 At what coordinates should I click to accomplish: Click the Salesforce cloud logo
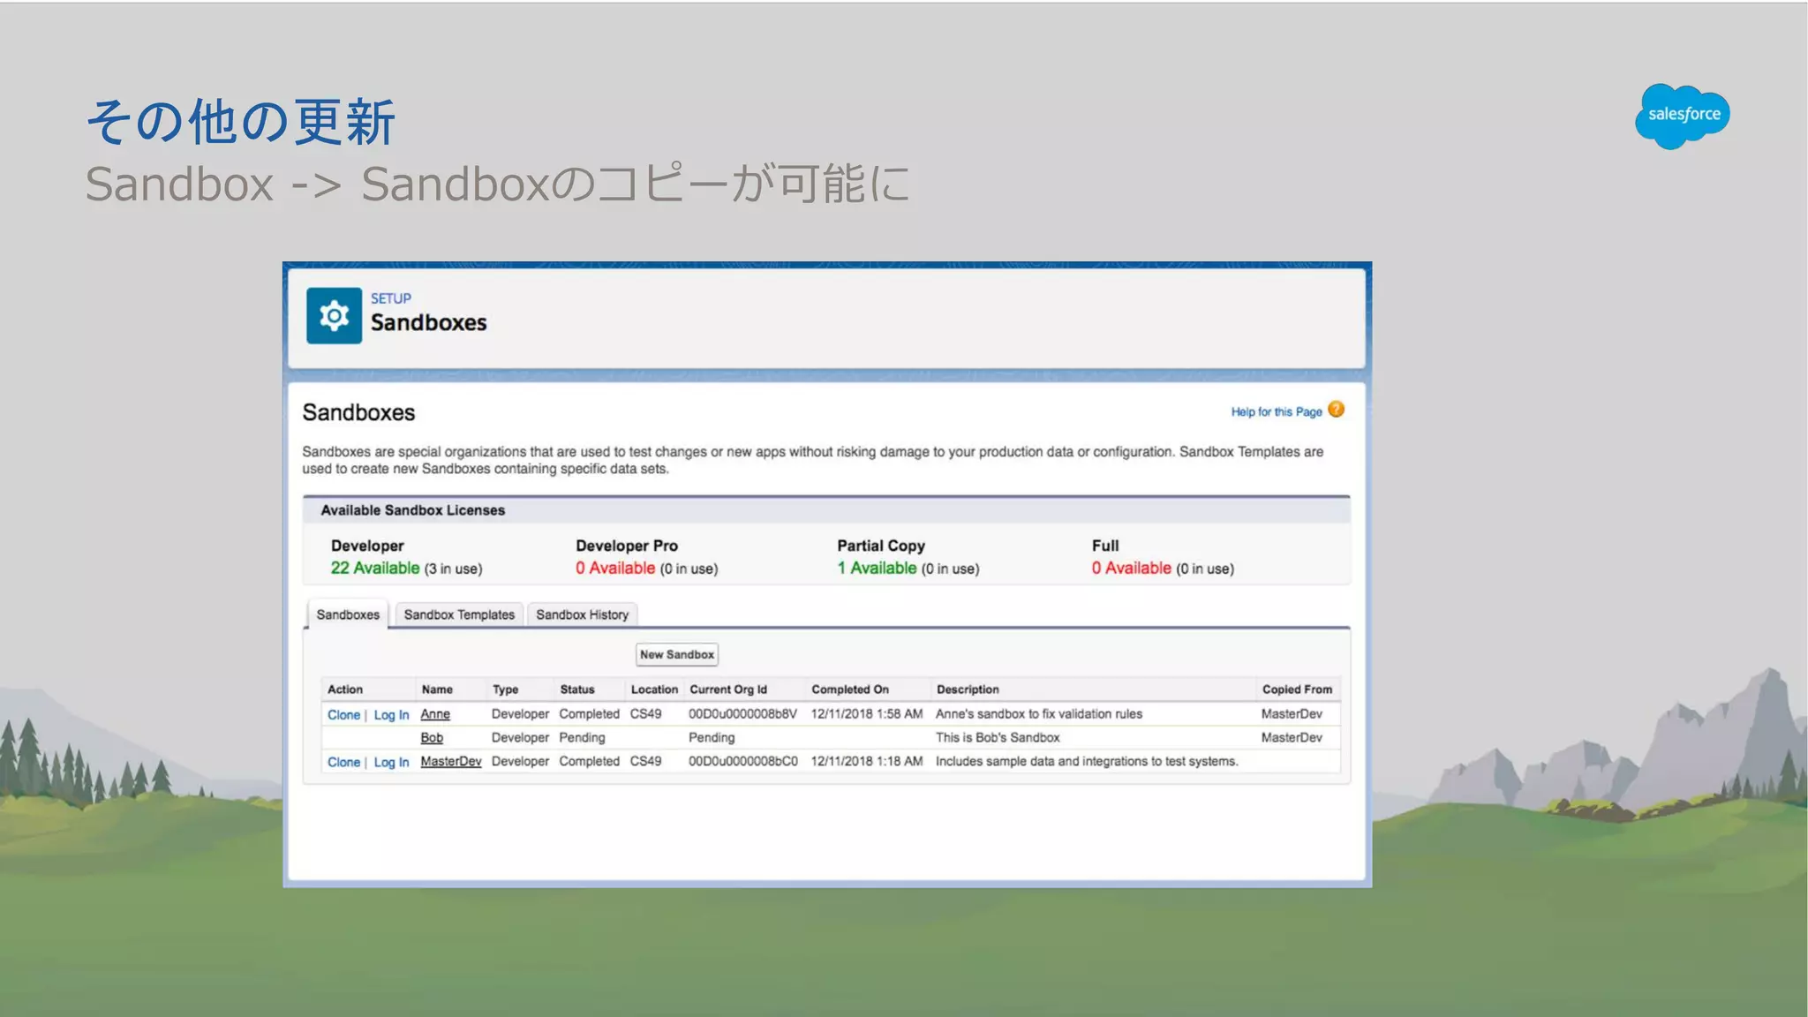[1683, 116]
